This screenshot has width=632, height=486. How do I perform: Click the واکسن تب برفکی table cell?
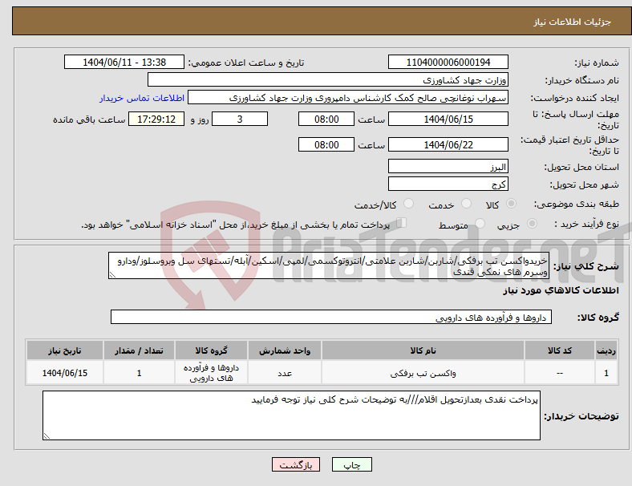click(423, 373)
